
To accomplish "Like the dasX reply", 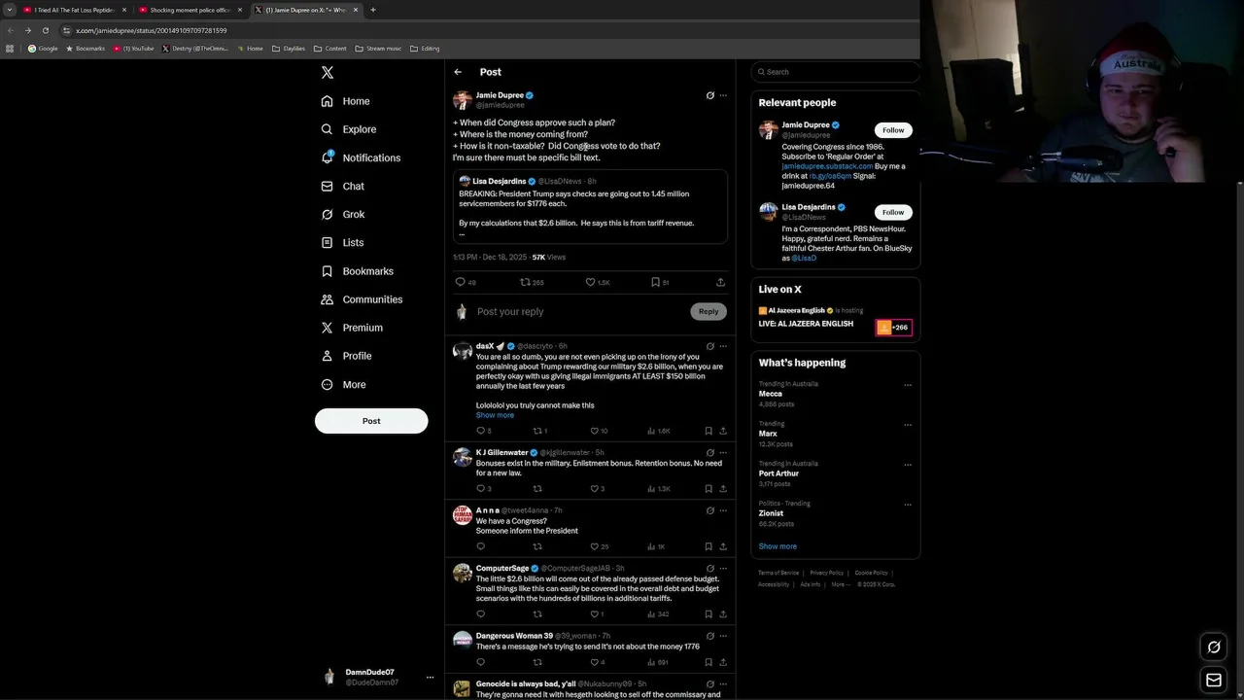I will [x=595, y=431].
